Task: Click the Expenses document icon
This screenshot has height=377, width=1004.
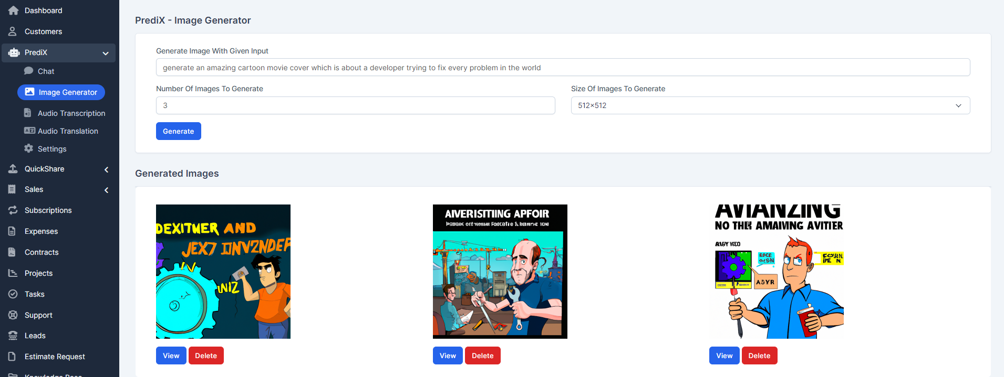Action: pos(12,231)
